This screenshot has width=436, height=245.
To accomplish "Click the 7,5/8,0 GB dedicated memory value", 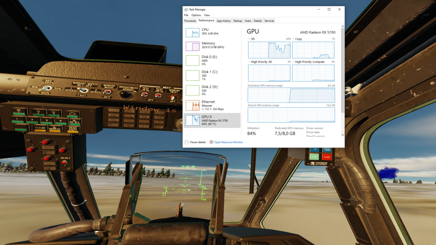I will (x=285, y=133).
